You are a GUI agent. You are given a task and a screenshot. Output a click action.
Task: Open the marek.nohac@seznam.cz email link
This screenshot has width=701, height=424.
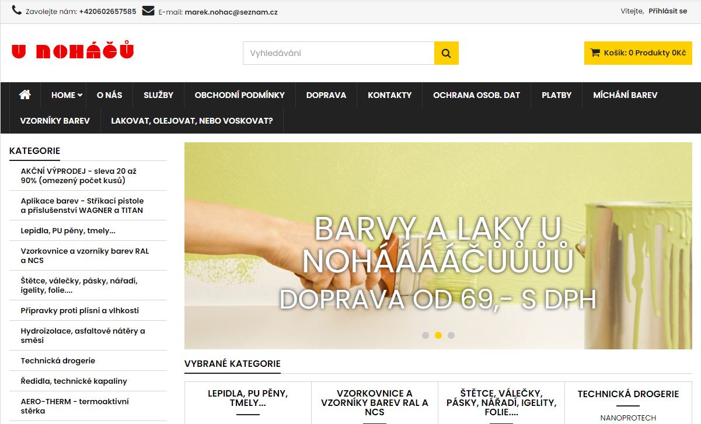click(231, 12)
